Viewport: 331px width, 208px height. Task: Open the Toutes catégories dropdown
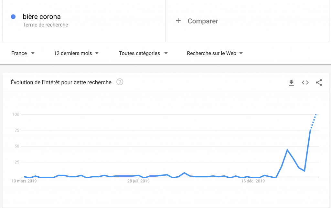[143, 53]
